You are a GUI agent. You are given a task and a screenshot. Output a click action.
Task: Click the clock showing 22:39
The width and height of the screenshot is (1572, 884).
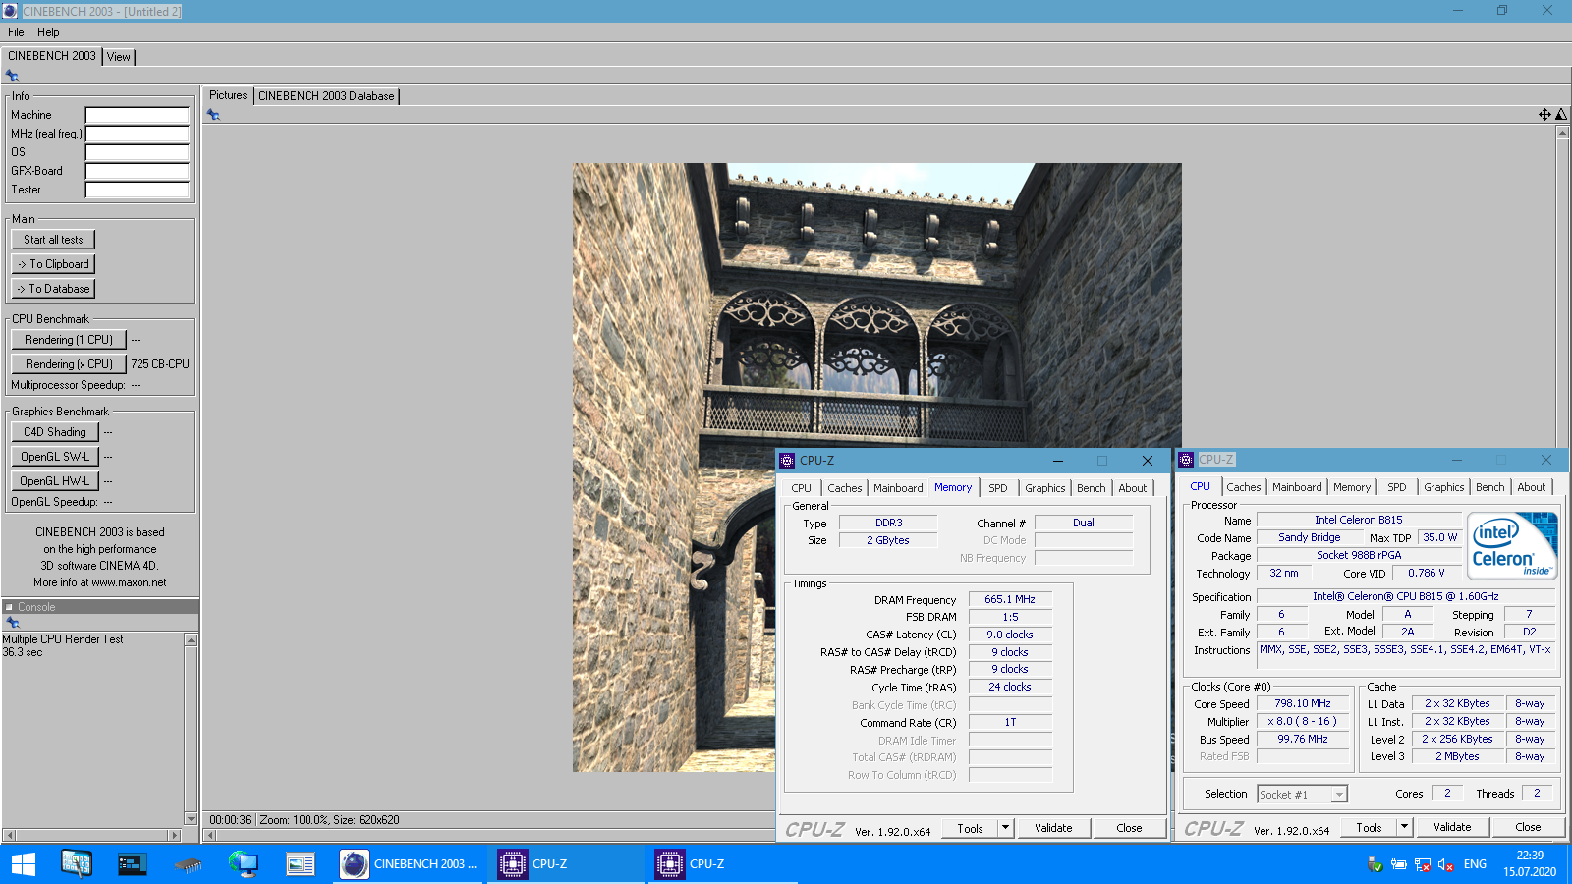pos(1530,856)
